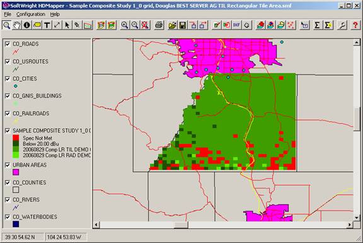This screenshot has width=363, height=243.
Task: Open help with red question mark
Action: [355, 25]
